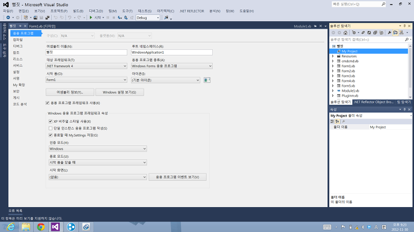
Task: Click the Undo toolbar icon
Action: click(69, 17)
